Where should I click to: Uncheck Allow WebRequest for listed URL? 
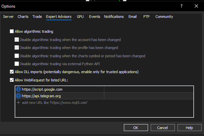click(x=12, y=80)
